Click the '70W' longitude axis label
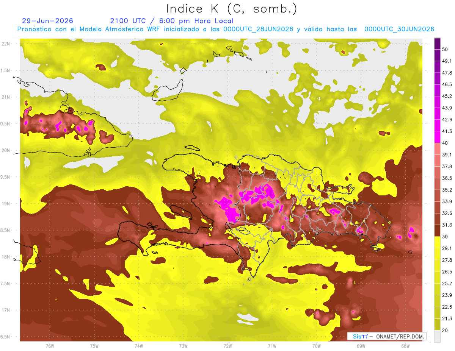Image resolution: width=455 pixels, height=351 pixels. tap(317, 346)
